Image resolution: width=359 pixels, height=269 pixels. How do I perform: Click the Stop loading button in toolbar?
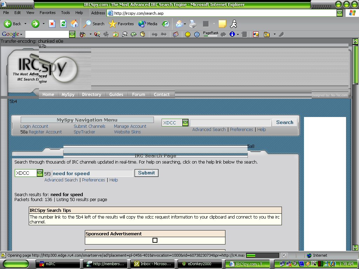pos(52,24)
